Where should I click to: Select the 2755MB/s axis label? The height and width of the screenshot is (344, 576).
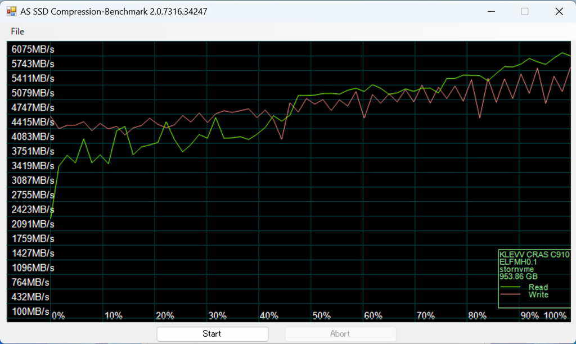point(33,195)
